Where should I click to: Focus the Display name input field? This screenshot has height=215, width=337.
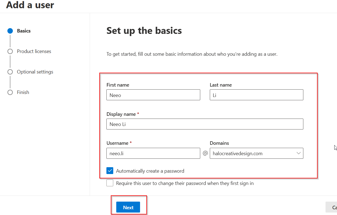pyautogui.click(x=205, y=124)
